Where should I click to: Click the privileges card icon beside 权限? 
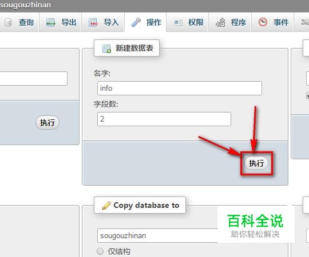pyautogui.click(x=178, y=23)
